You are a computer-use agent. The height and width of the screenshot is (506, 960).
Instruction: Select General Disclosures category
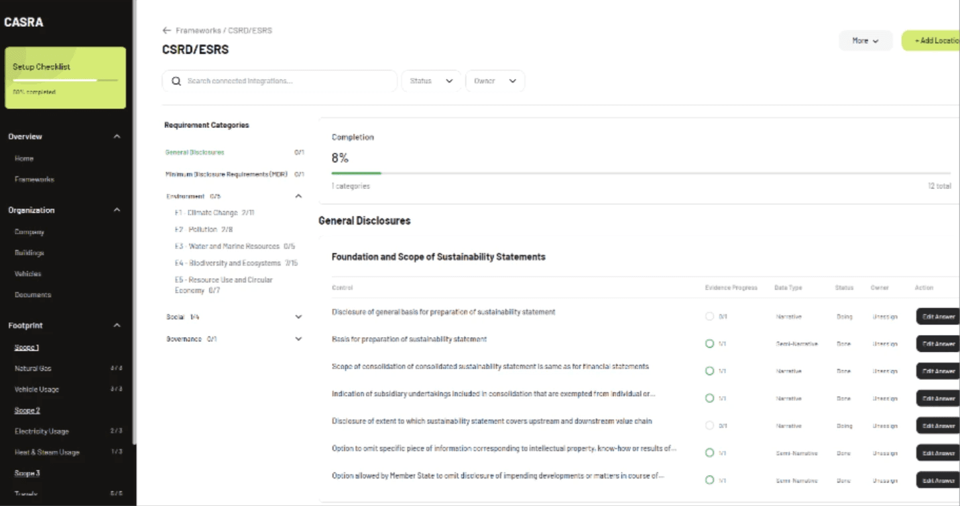(195, 153)
